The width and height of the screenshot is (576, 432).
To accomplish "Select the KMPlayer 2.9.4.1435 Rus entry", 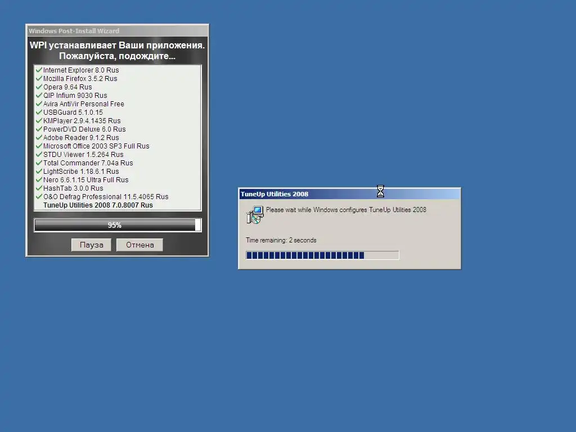I will click(x=82, y=121).
